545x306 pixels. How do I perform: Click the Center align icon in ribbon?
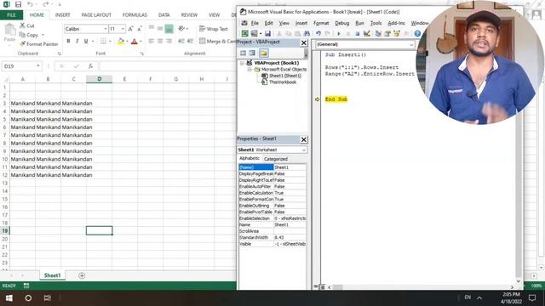pyautogui.click(x=160, y=42)
